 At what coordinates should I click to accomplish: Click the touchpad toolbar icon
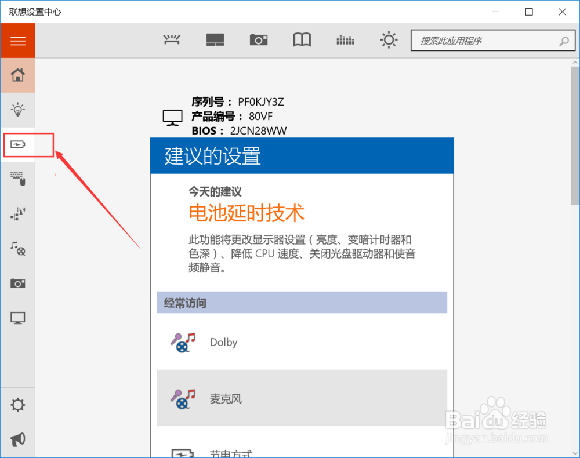215,39
